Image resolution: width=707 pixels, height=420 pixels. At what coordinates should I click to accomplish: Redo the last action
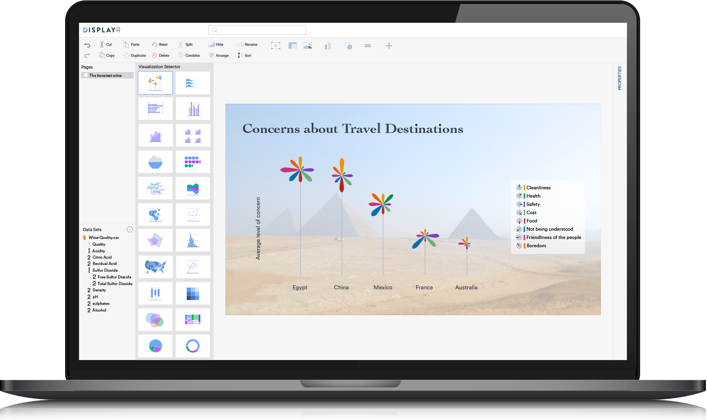pos(87,55)
